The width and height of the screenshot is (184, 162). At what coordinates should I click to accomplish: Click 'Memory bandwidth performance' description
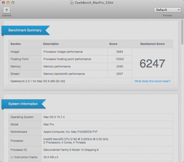pos(64,74)
